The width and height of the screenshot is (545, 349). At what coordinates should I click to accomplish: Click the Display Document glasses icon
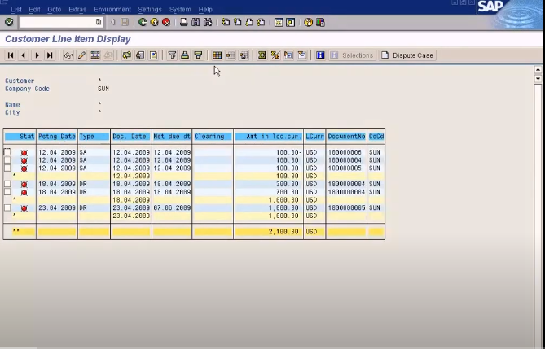(x=68, y=55)
